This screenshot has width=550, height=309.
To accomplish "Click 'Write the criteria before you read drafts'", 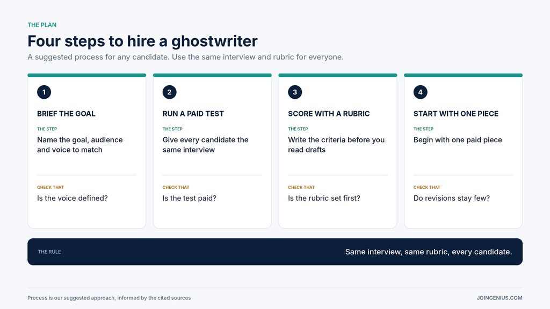I will [336, 145].
